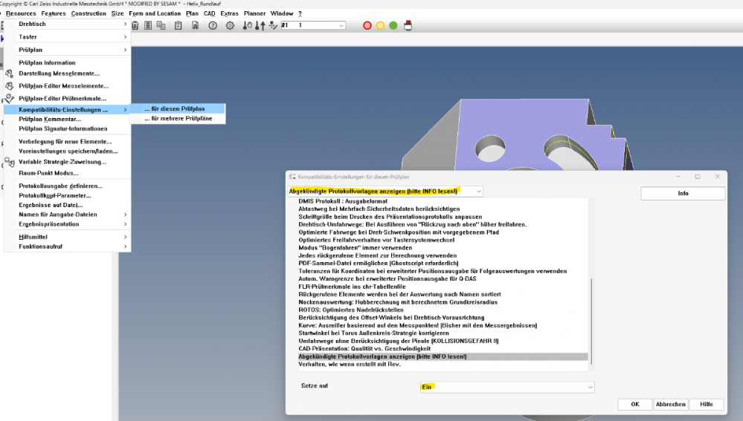Open 'Prüfplan Kommentar...' menu entry
The image size is (743, 421).
tap(50, 119)
